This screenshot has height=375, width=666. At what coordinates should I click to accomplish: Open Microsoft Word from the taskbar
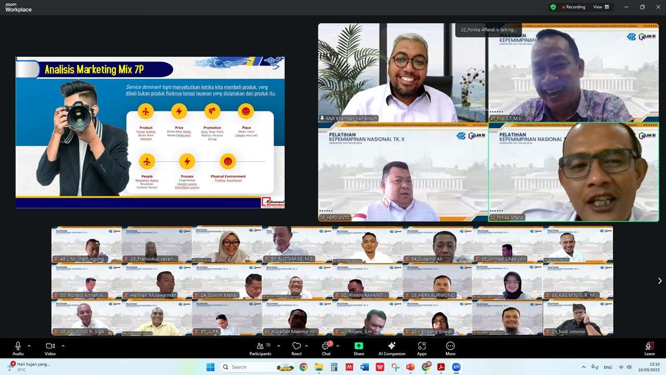tap(364, 367)
